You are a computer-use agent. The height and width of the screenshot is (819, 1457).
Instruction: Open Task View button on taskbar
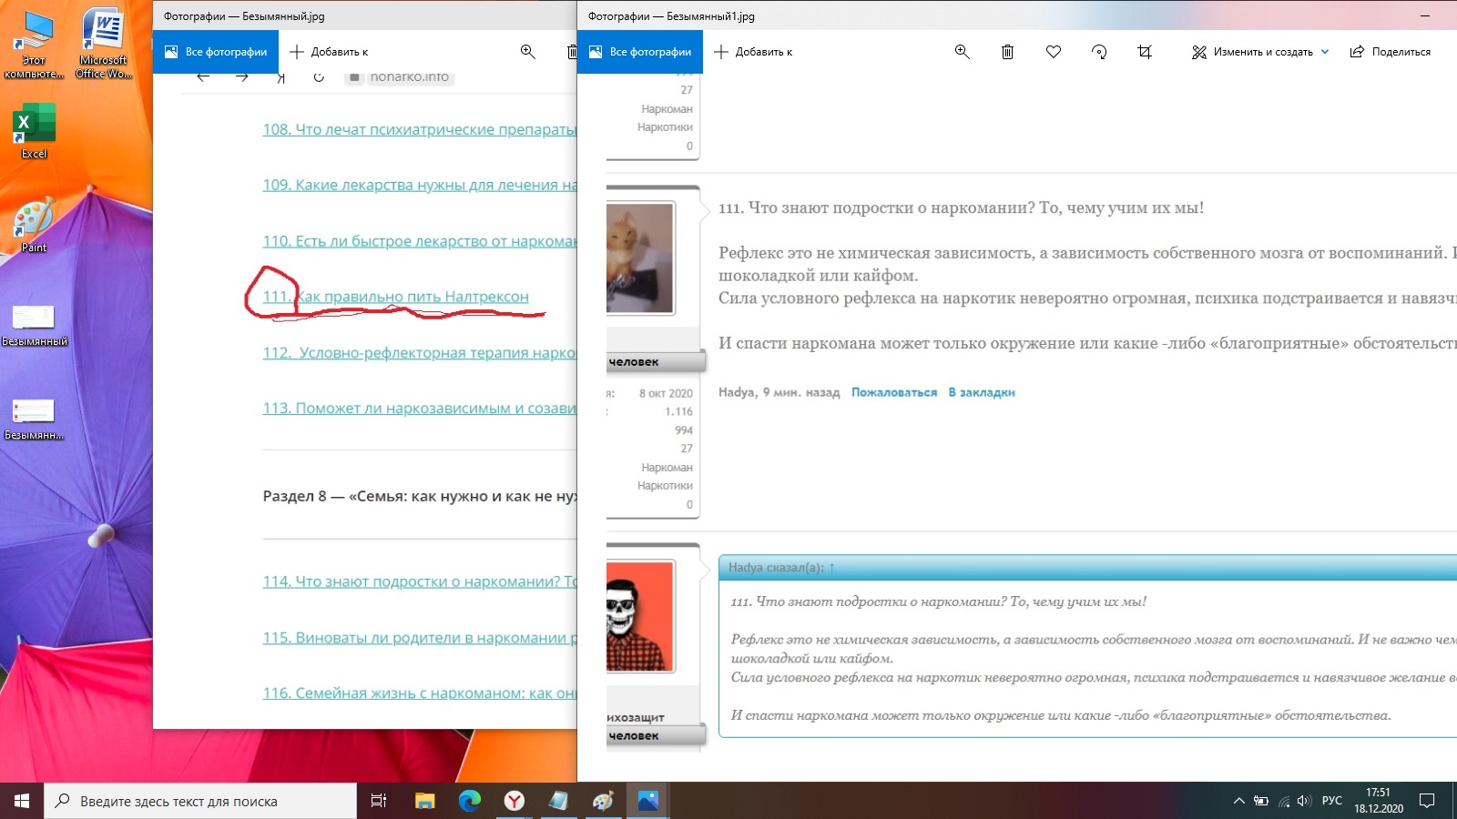[x=379, y=801]
